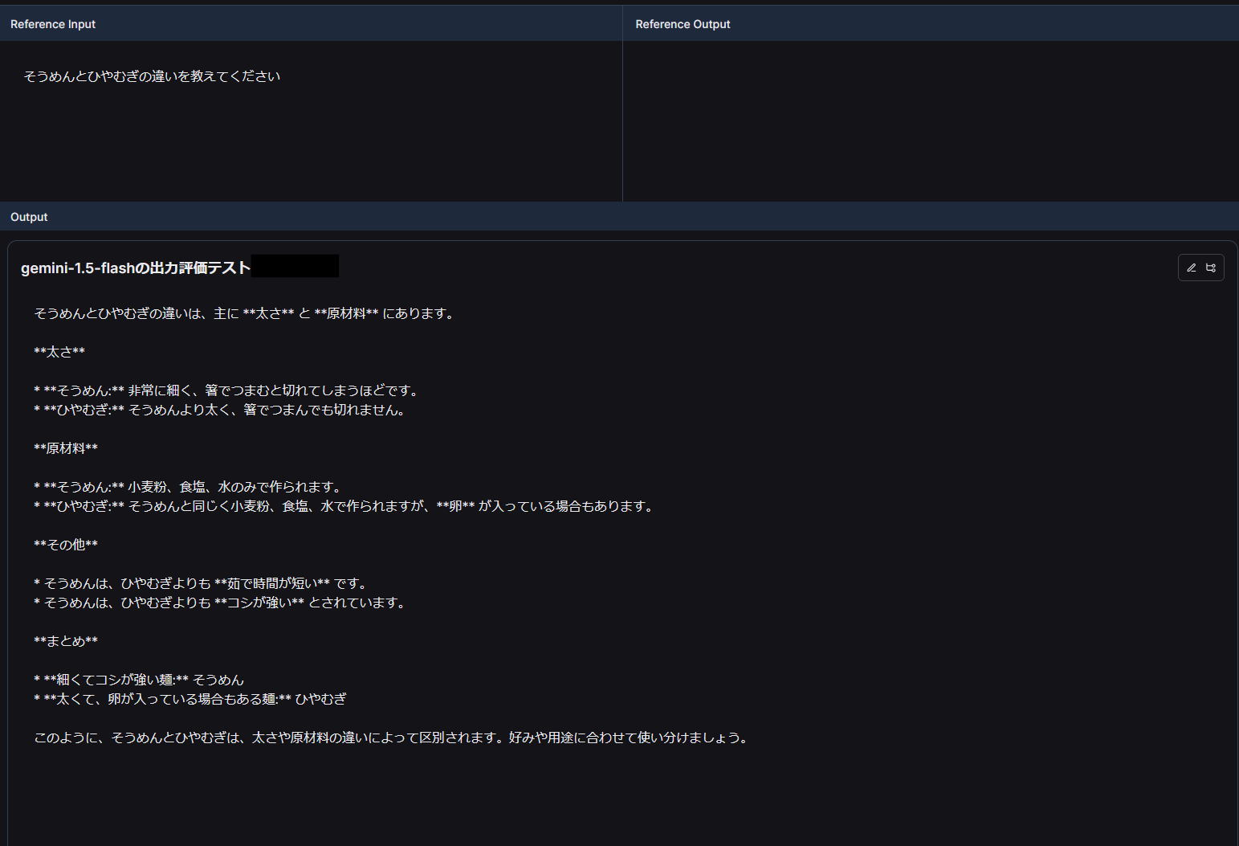Click the input text ending 違いを教えてください
1239x846 pixels.
(152, 76)
